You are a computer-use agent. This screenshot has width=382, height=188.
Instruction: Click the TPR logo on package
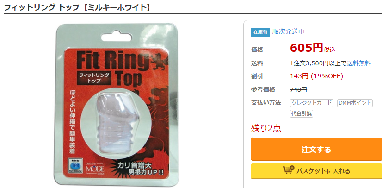(x=75, y=166)
